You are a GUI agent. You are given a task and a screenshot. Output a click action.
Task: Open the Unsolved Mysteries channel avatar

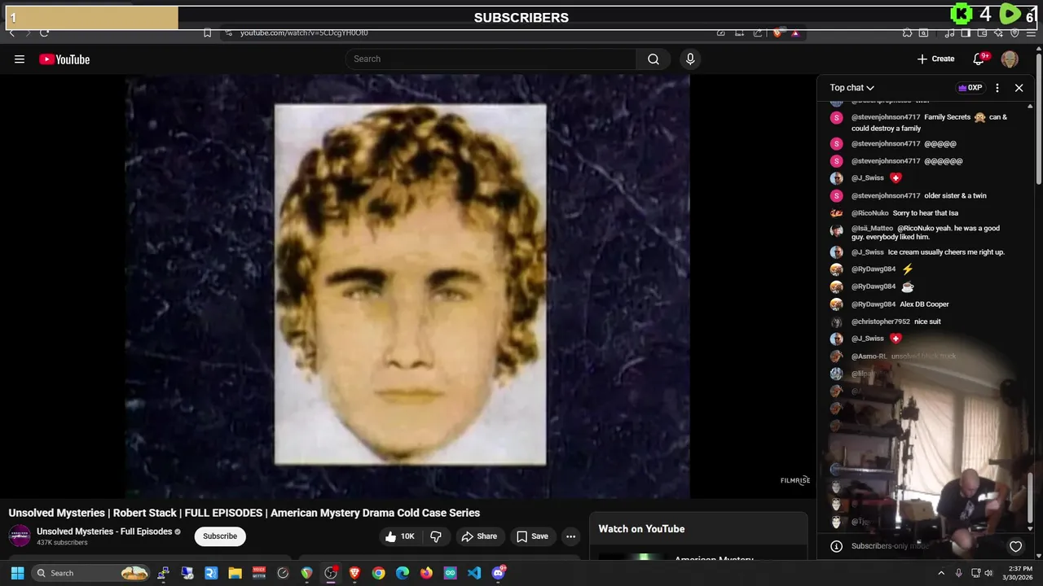(x=20, y=536)
